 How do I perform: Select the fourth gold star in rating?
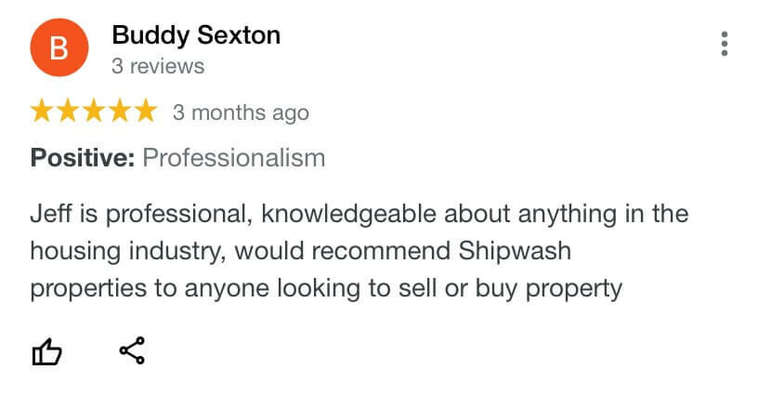pos(120,111)
